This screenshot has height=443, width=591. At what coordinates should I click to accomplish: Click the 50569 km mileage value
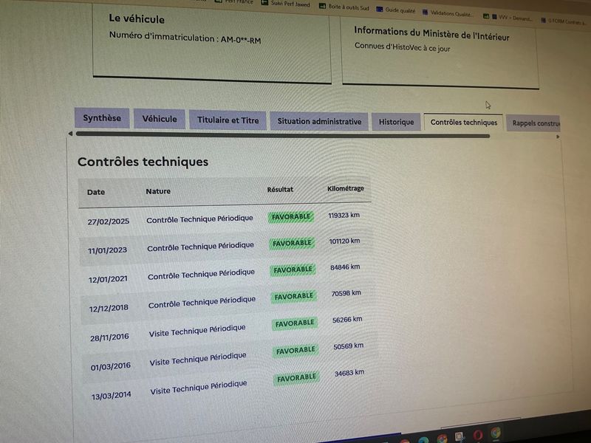tap(348, 346)
